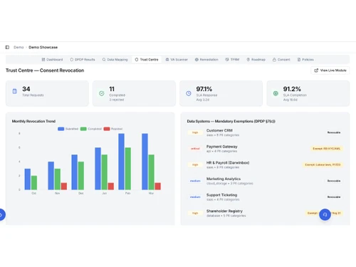This screenshot has height=267, width=356.
Task: Select the Trust Centre tab
Action: (x=147, y=60)
